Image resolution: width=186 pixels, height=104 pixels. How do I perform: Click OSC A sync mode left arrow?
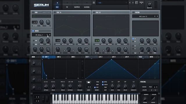click(65, 51)
